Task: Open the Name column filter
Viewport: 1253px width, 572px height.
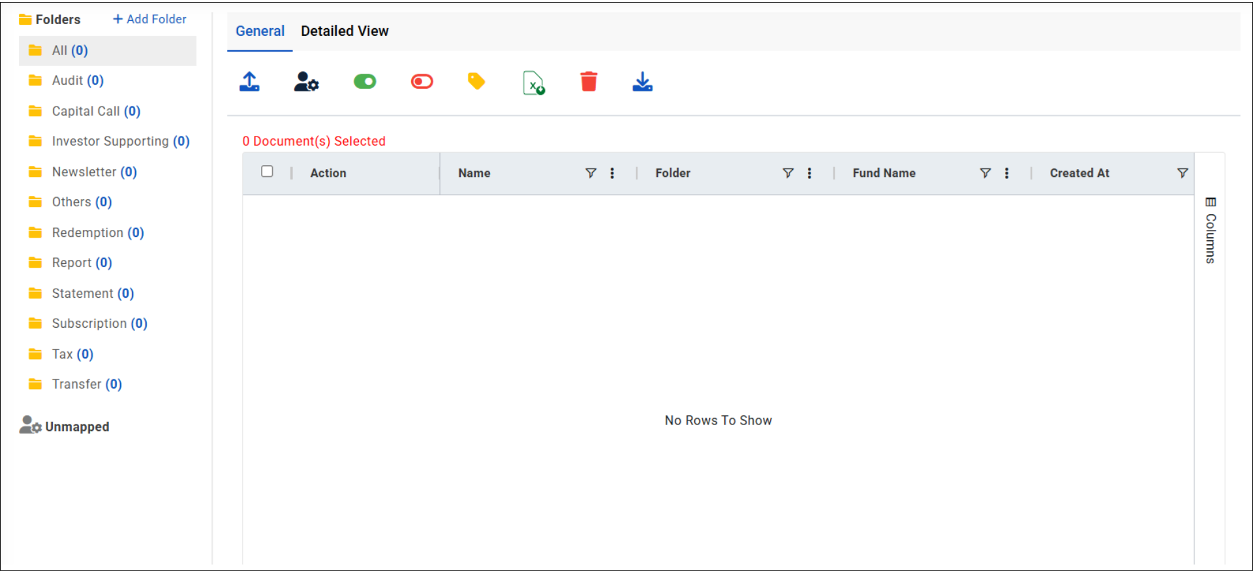Action: click(591, 173)
